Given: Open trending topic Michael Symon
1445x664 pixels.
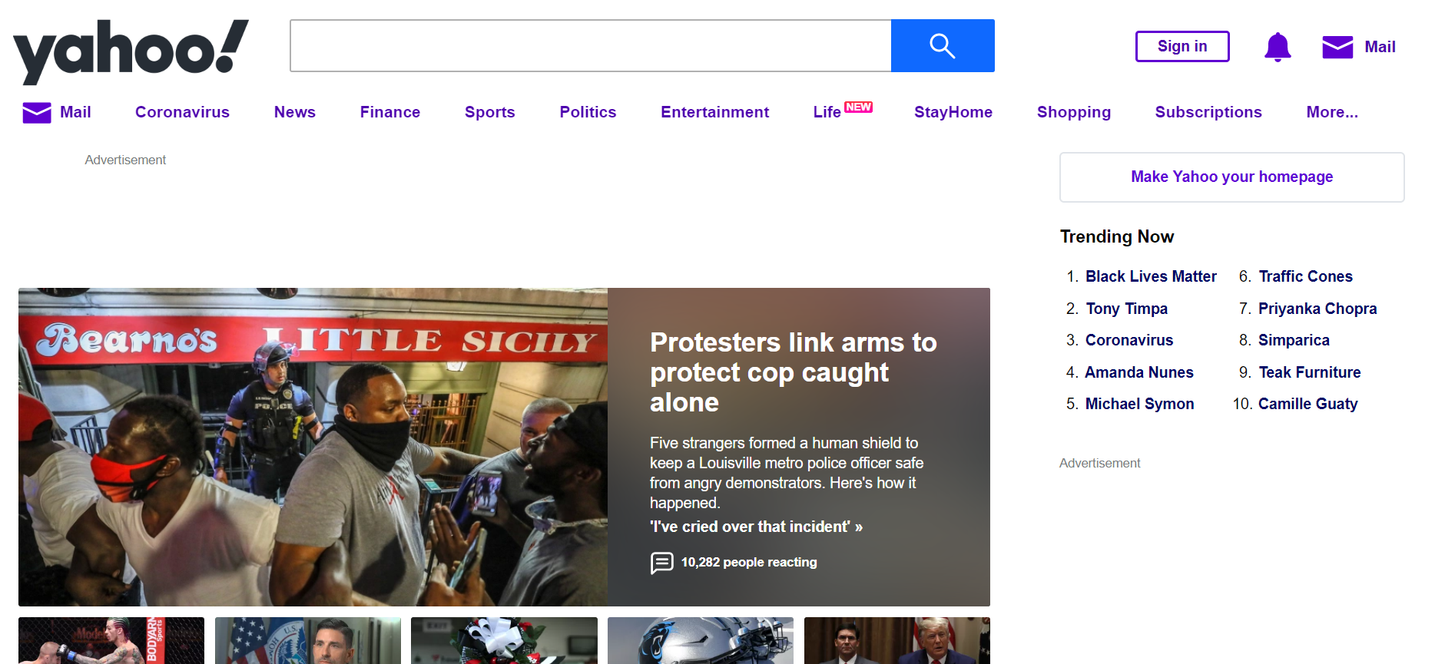Looking at the screenshot, I should click(1139, 404).
